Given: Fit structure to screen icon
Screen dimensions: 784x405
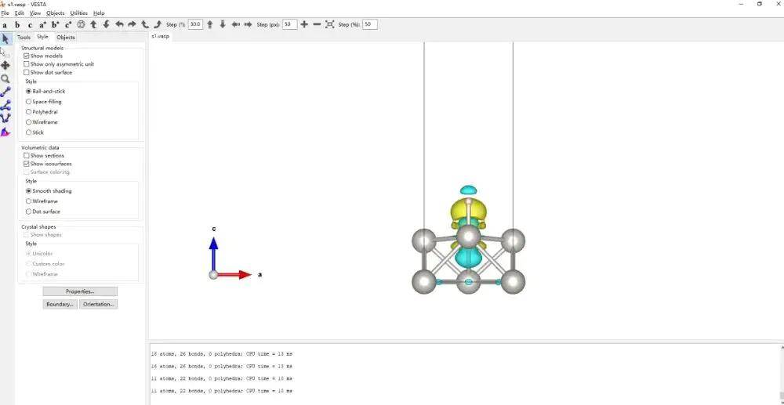Looking at the screenshot, I should [329, 24].
